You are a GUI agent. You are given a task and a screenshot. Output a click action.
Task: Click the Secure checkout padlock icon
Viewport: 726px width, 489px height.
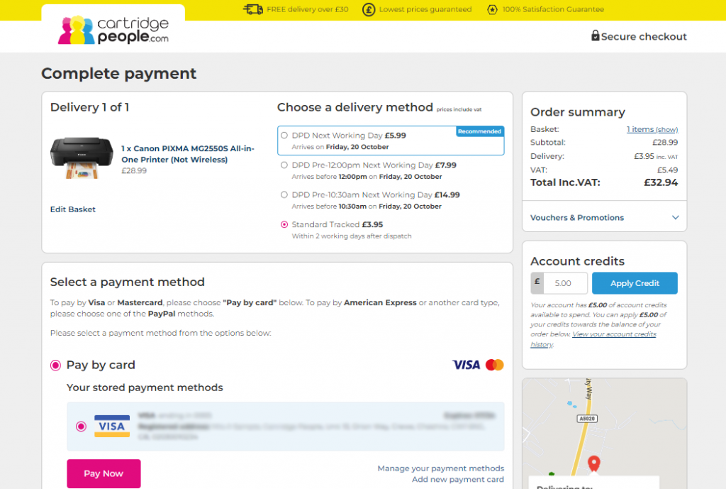click(595, 35)
